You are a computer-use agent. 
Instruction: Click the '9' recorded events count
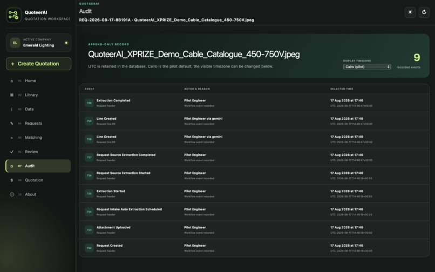point(417,57)
